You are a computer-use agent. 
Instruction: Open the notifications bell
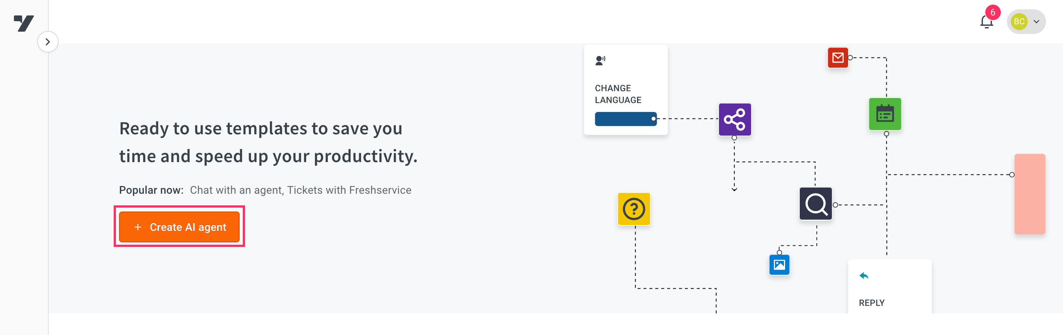[x=986, y=22]
